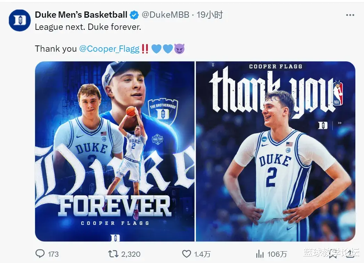Open the @Cooper_Flagg mention link
This screenshot has height=263, width=364.
pos(109,49)
